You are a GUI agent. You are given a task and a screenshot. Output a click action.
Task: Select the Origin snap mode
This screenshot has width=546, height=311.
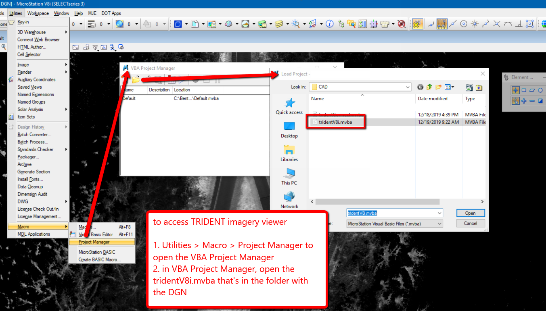(475, 24)
